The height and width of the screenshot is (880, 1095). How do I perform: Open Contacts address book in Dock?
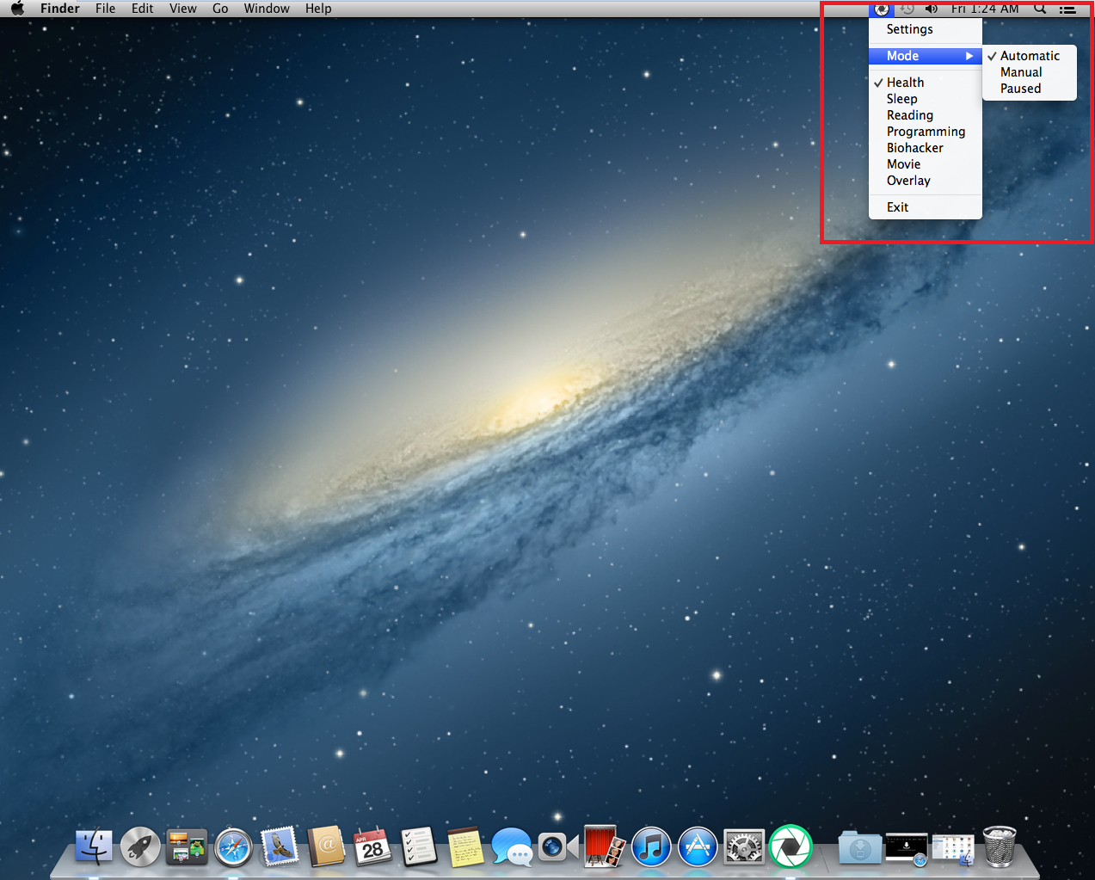coord(327,847)
